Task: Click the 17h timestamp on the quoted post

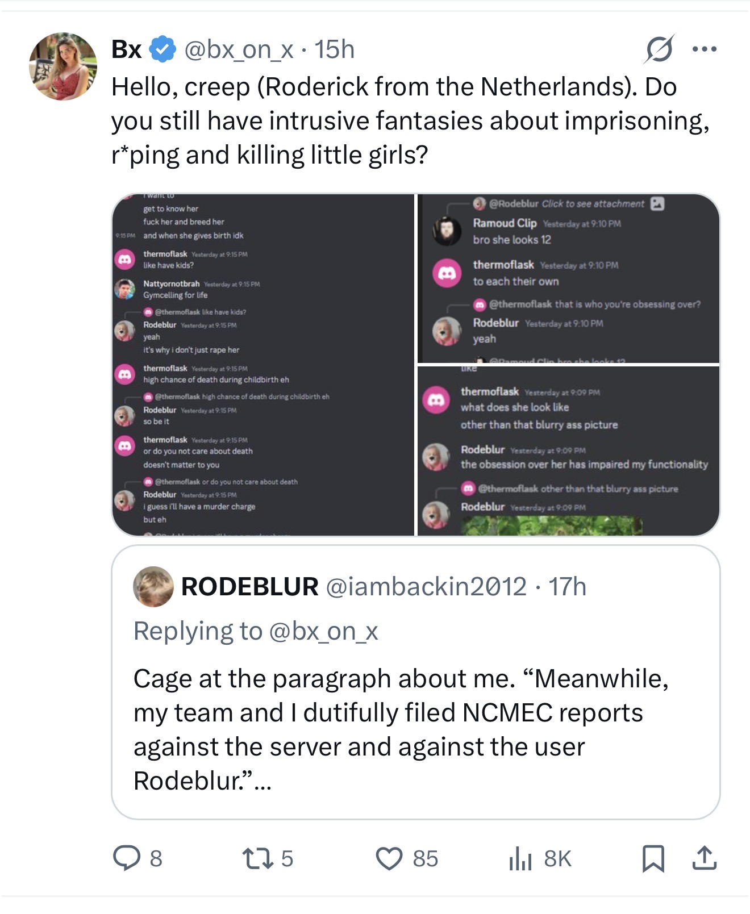Action: [567, 586]
